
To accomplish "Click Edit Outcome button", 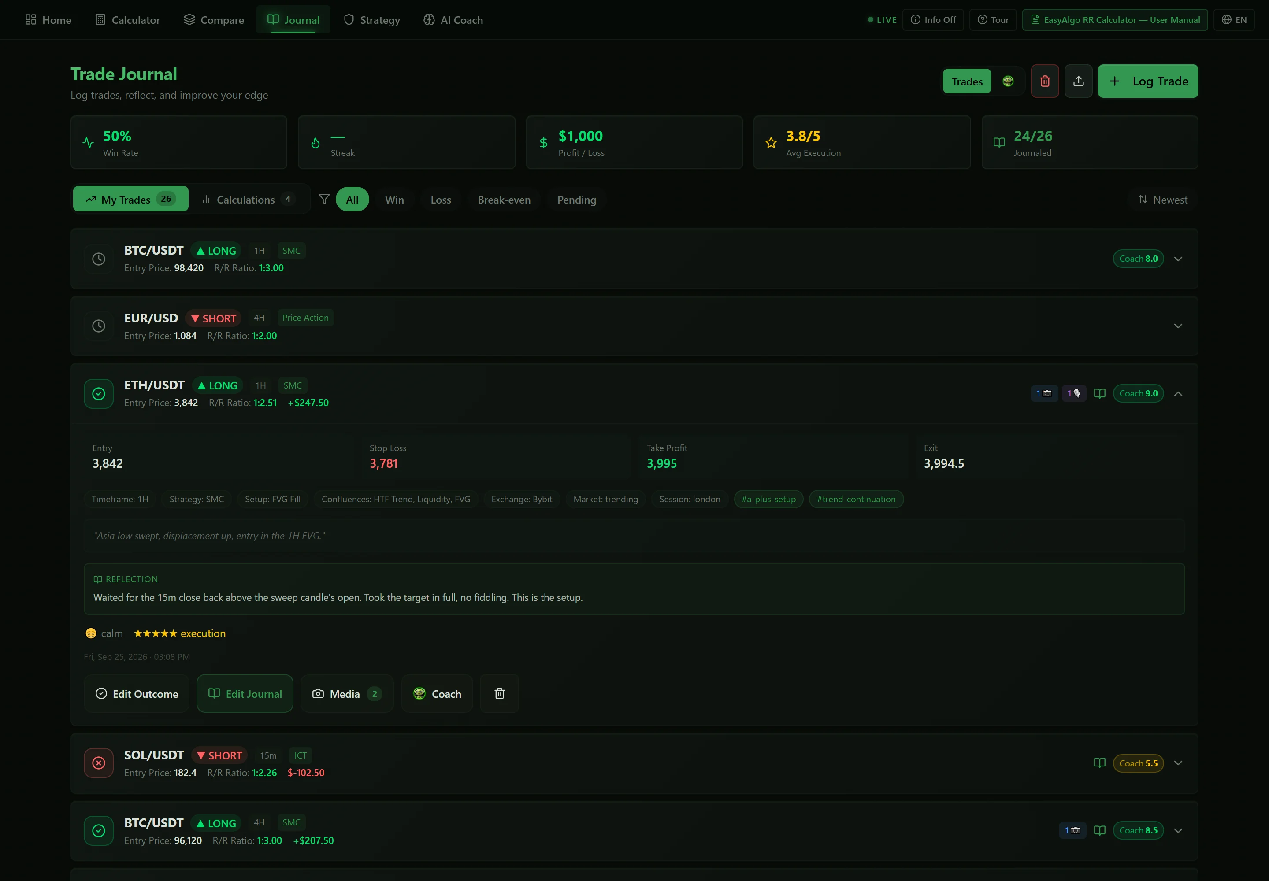I will click(x=137, y=693).
